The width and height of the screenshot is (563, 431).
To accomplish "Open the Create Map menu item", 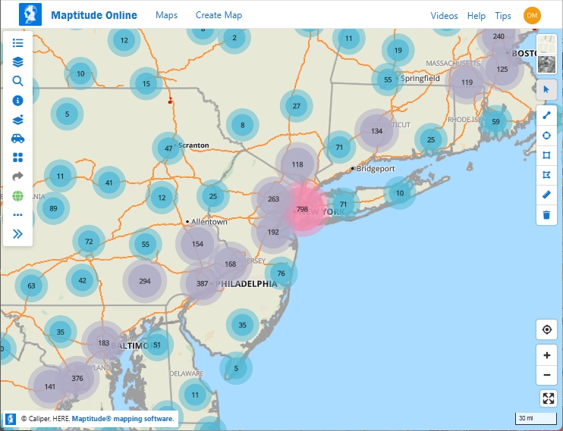I will tap(219, 15).
